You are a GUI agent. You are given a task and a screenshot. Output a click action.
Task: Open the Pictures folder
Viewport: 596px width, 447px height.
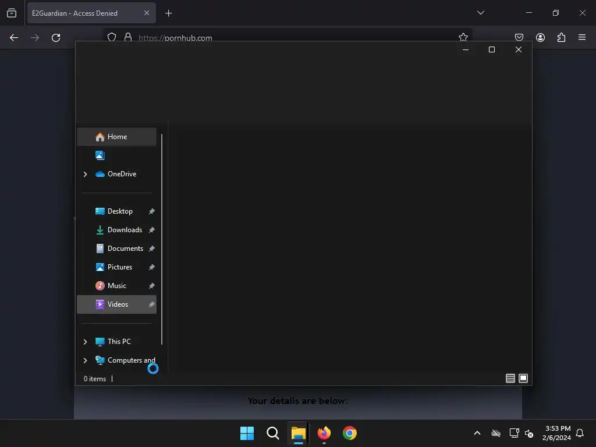pyautogui.click(x=120, y=267)
